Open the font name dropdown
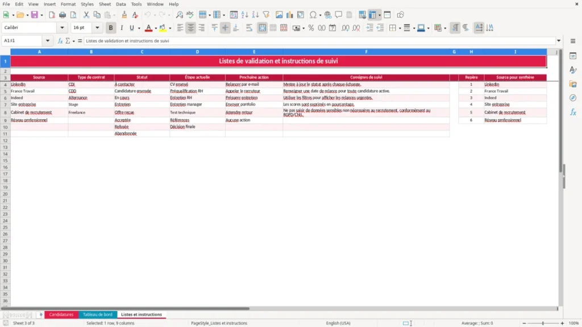The image size is (582, 327). [62, 27]
